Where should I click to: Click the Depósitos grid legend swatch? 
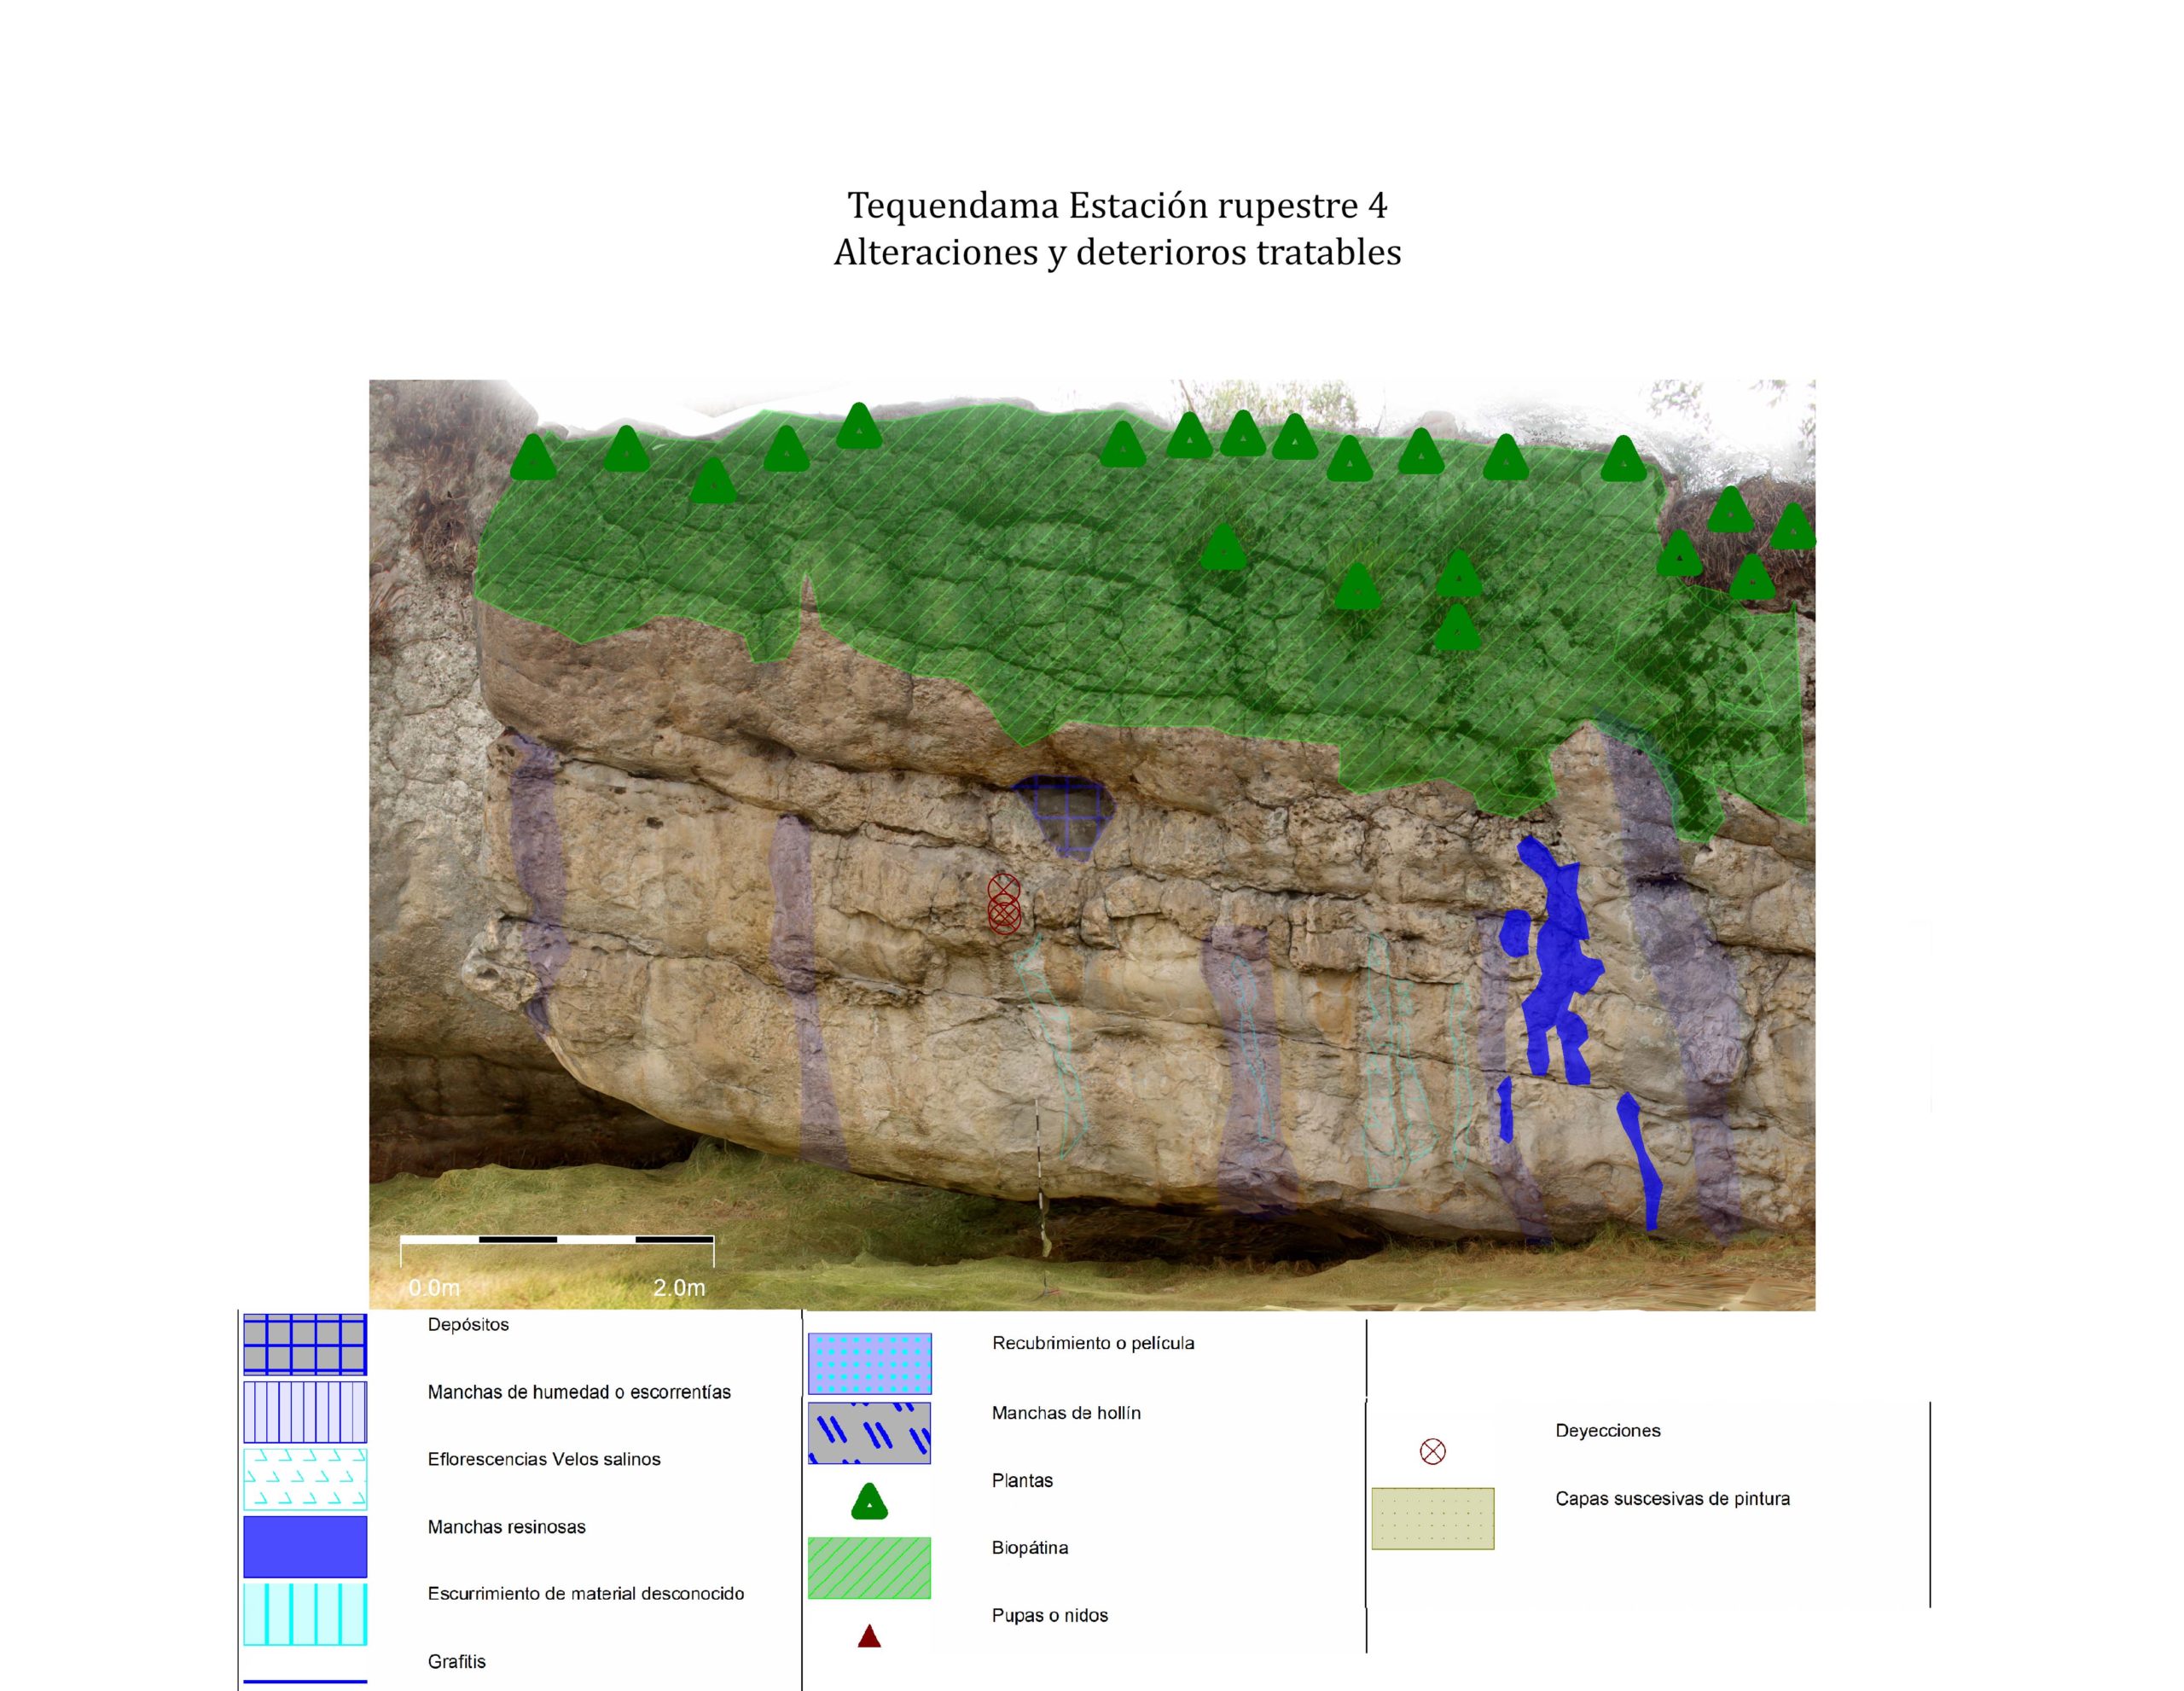click(305, 1344)
